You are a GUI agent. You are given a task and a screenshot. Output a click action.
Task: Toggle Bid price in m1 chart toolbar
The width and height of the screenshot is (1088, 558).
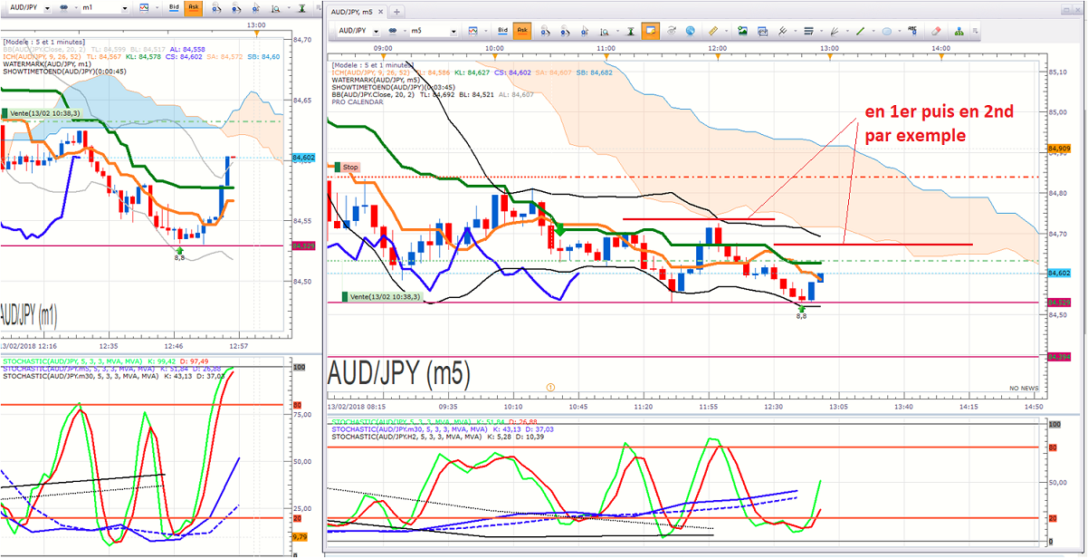(174, 8)
